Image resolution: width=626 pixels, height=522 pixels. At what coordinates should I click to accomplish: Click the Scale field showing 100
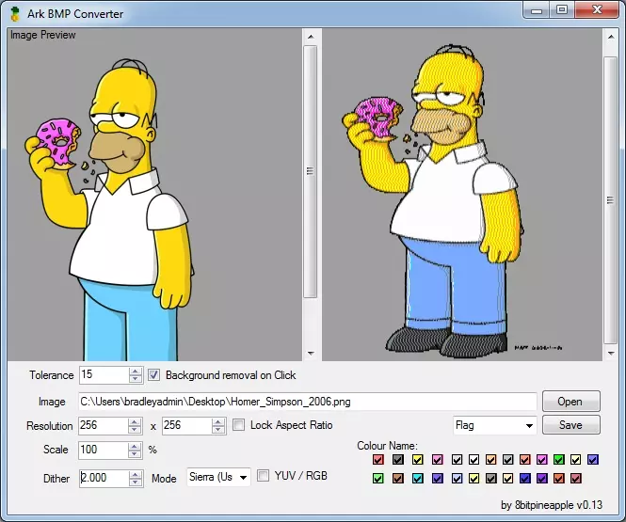104,450
